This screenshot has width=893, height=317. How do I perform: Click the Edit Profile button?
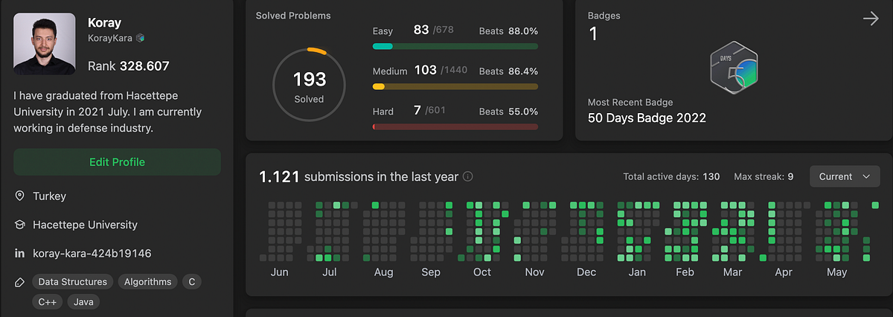point(117,162)
